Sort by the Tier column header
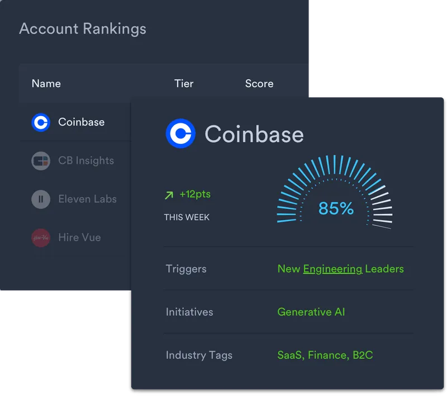This screenshot has width=447, height=398. tap(184, 84)
